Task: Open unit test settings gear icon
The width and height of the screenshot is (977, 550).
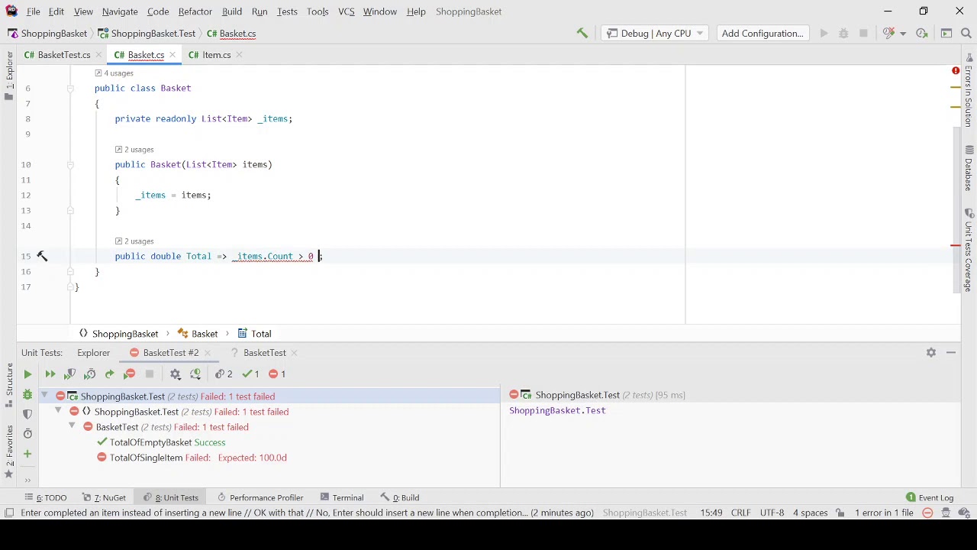Action: coord(175,374)
